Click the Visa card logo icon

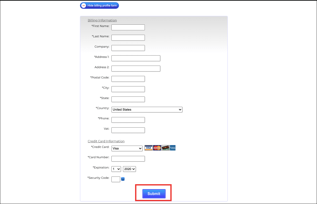(x=148, y=148)
